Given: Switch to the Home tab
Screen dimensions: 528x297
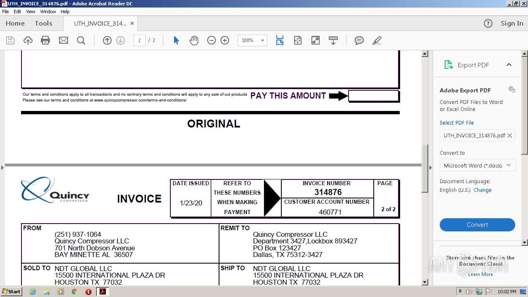Looking at the screenshot, I should click(15, 24).
